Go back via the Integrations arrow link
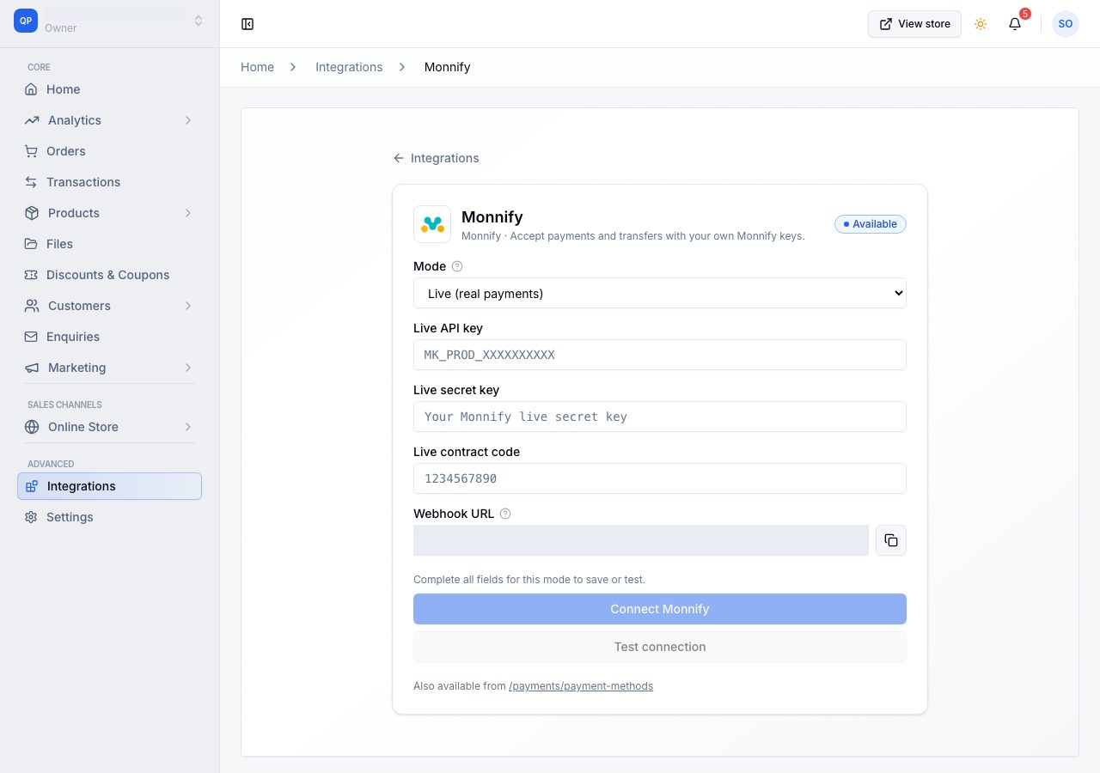Screen dimensions: 1100x773 (x=436, y=158)
